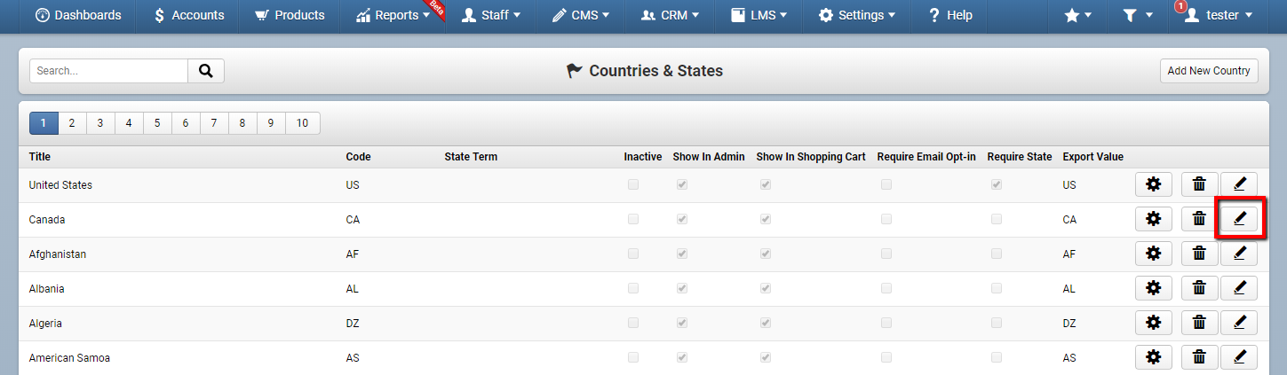Expand the Reports dropdown menu
1287x375 pixels.
tap(393, 15)
